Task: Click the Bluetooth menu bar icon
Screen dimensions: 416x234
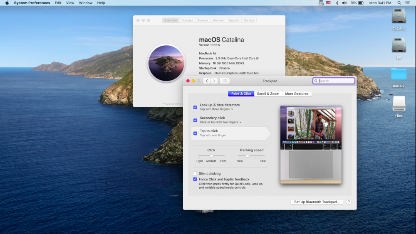Action: pos(337,3)
